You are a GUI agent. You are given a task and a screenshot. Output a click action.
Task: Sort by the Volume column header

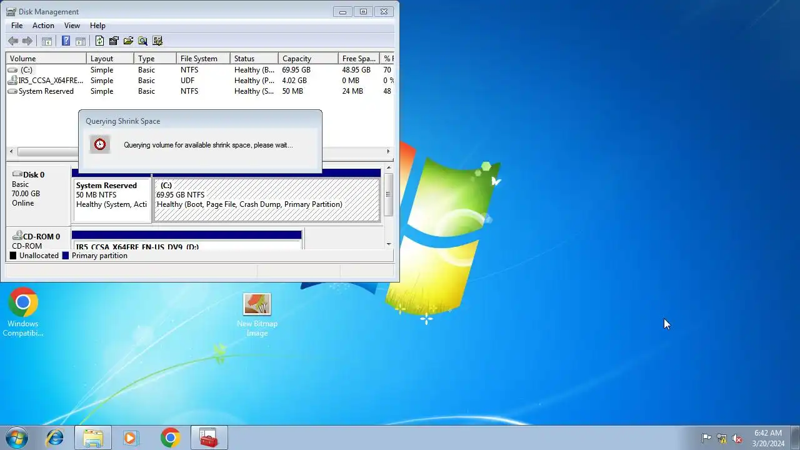tap(46, 59)
